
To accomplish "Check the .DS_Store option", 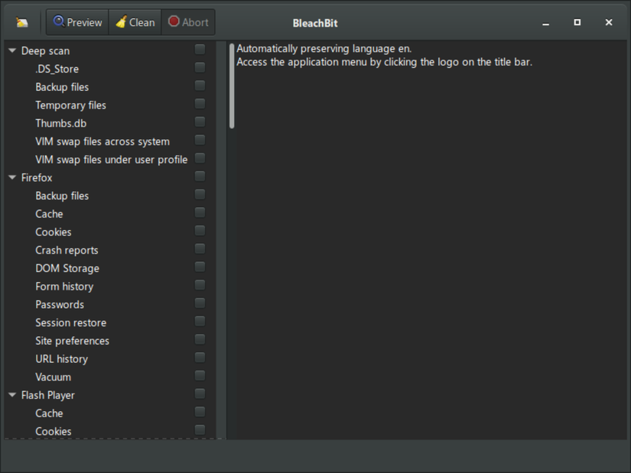I will [200, 67].
